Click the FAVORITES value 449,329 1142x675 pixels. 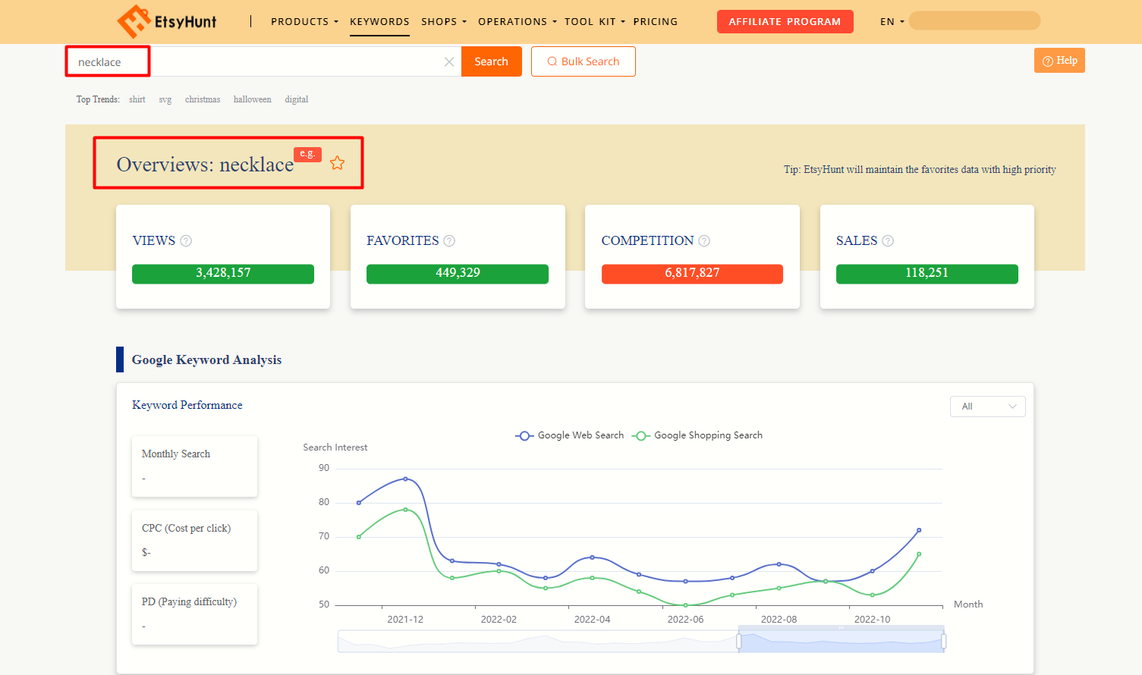[x=458, y=274]
